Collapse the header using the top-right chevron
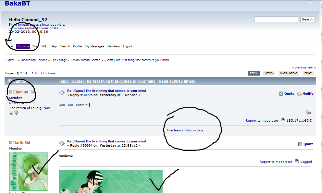This screenshot has height=193, width=322. click(x=310, y=3)
